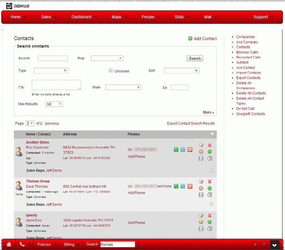Click the teal phone icon for Thomas Group
285x250 pixels.
click(182, 186)
